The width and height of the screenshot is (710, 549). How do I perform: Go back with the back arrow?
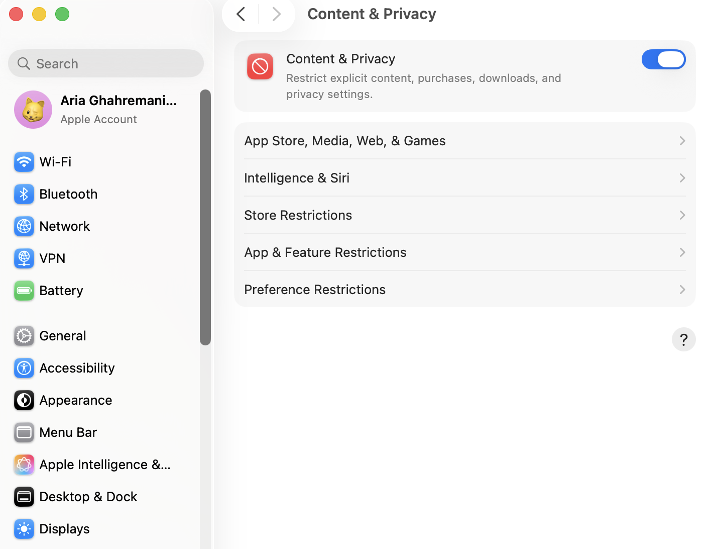241,14
